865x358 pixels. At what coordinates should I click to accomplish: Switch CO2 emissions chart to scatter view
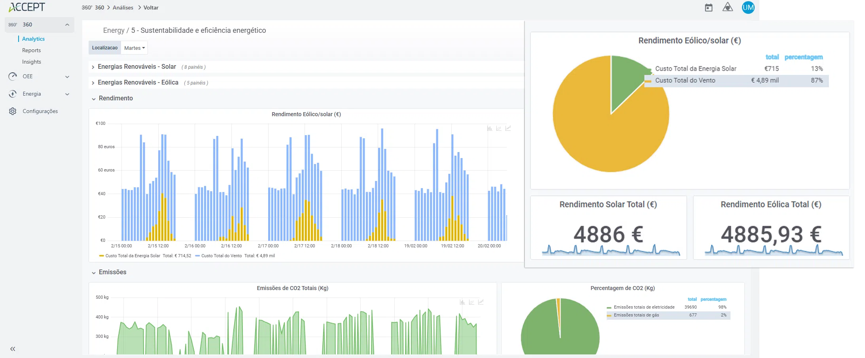471,302
